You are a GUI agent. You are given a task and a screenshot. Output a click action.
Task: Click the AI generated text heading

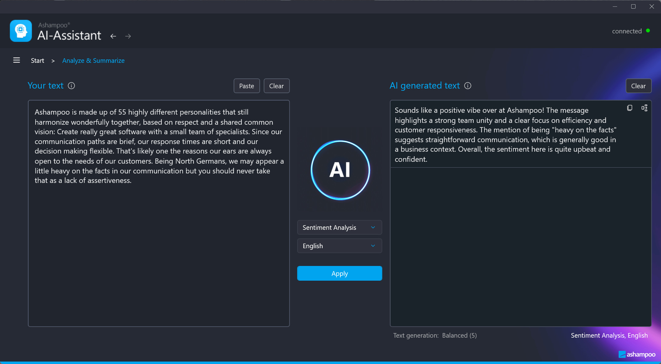425,85
